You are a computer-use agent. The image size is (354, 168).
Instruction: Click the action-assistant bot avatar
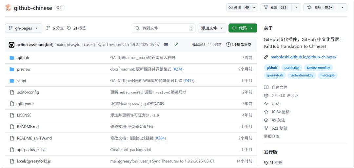click(x=11, y=45)
